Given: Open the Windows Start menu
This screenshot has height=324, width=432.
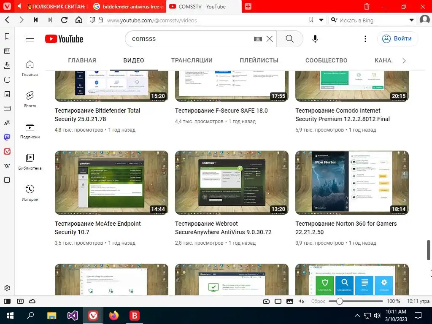Looking at the screenshot, I should tap(10, 316).
